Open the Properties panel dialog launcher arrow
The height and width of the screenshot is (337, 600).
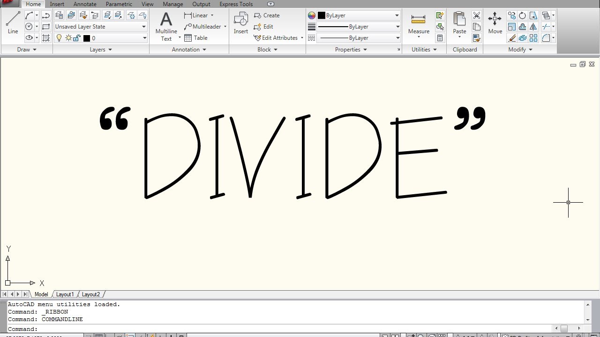pyautogui.click(x=399, y=50)
